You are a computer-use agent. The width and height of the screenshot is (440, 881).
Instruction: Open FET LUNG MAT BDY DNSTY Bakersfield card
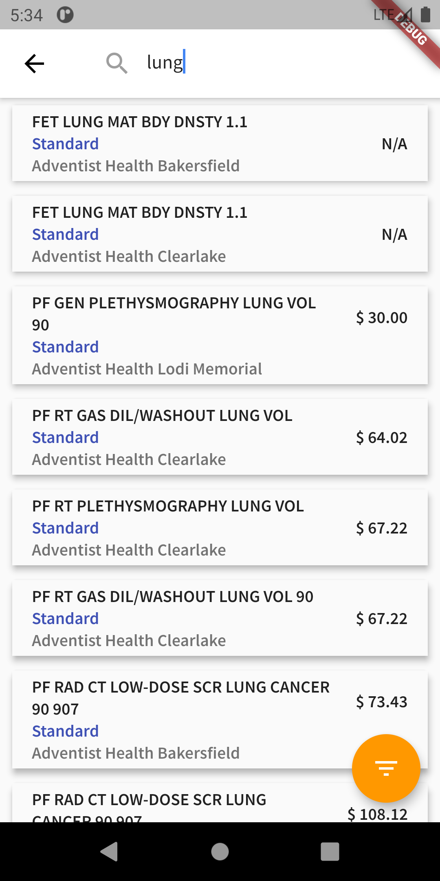(220, 144)
